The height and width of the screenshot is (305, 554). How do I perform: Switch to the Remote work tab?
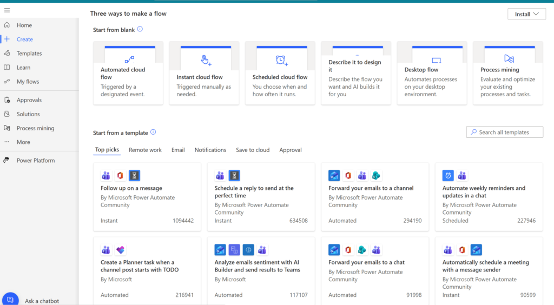pos(145,150)
